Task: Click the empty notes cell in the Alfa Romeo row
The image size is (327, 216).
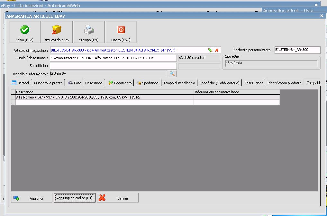Action: pos(237,97)
